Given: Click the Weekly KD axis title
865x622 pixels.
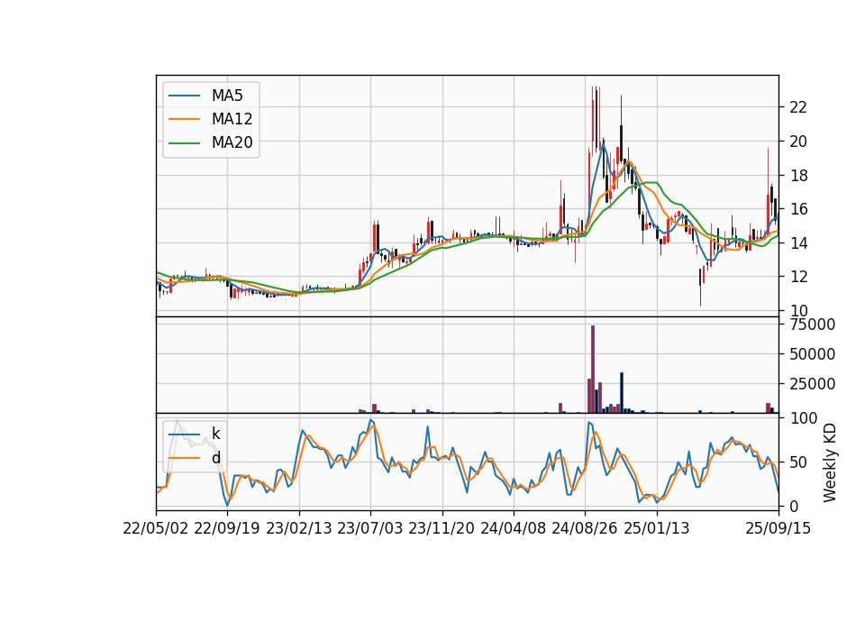Looking at the screenshot, I should pos(830,463).
